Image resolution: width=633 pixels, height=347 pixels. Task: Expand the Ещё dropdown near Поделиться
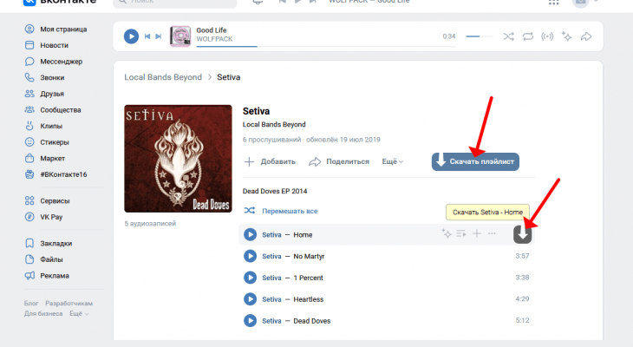[x=393, y=161]
